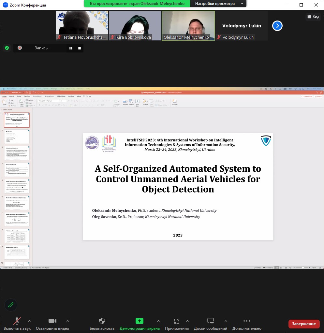The width and height of the screenshot is (324, 333).
Task: Stop the meeting recording
Action: (x=80, y=48)
